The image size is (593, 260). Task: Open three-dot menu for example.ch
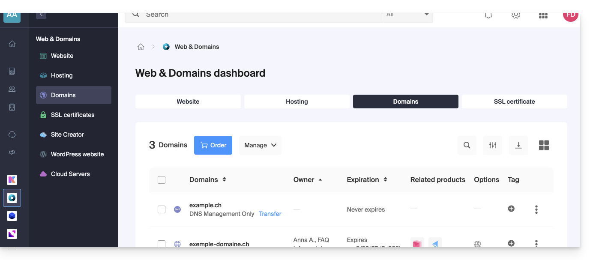[x=536, y=209]
